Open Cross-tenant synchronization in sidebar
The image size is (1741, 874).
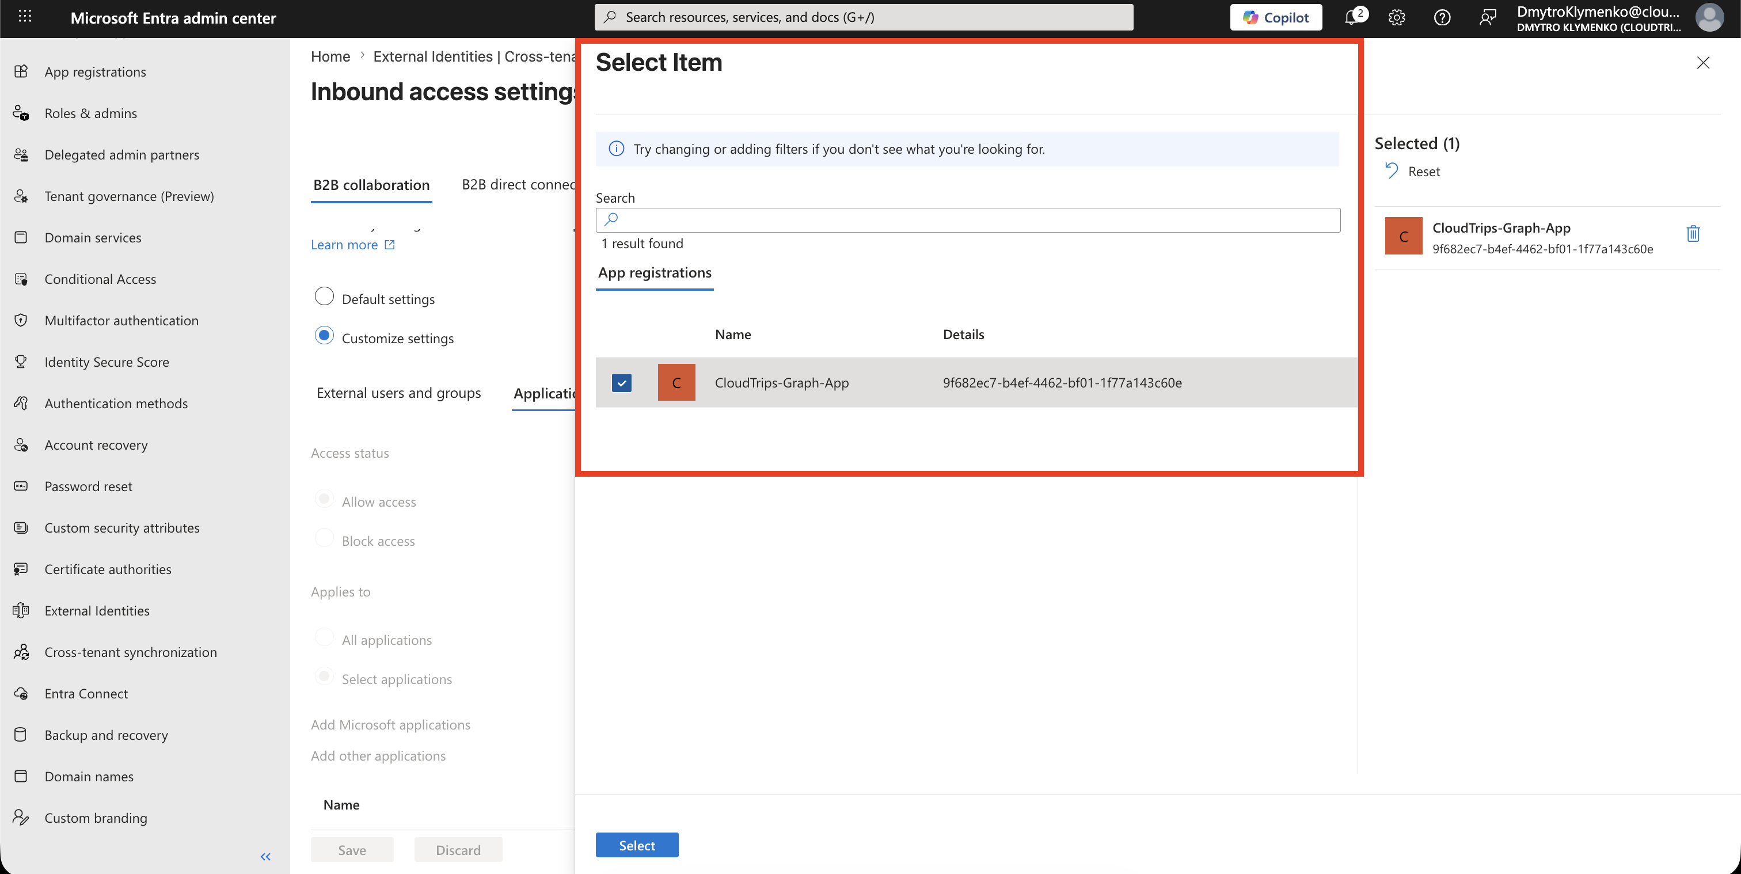coord(131,652)
